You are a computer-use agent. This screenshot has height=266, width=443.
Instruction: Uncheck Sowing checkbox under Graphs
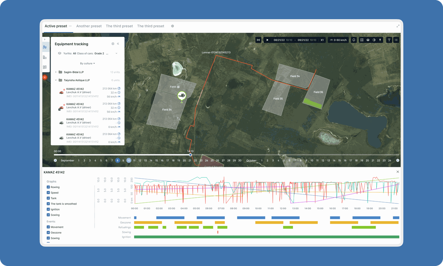coord(48,215)
